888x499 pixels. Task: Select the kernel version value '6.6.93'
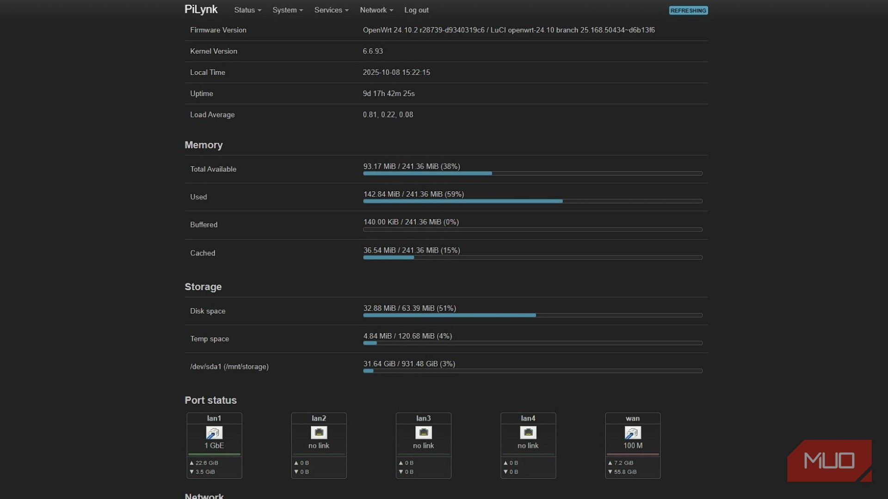point(373,51)
